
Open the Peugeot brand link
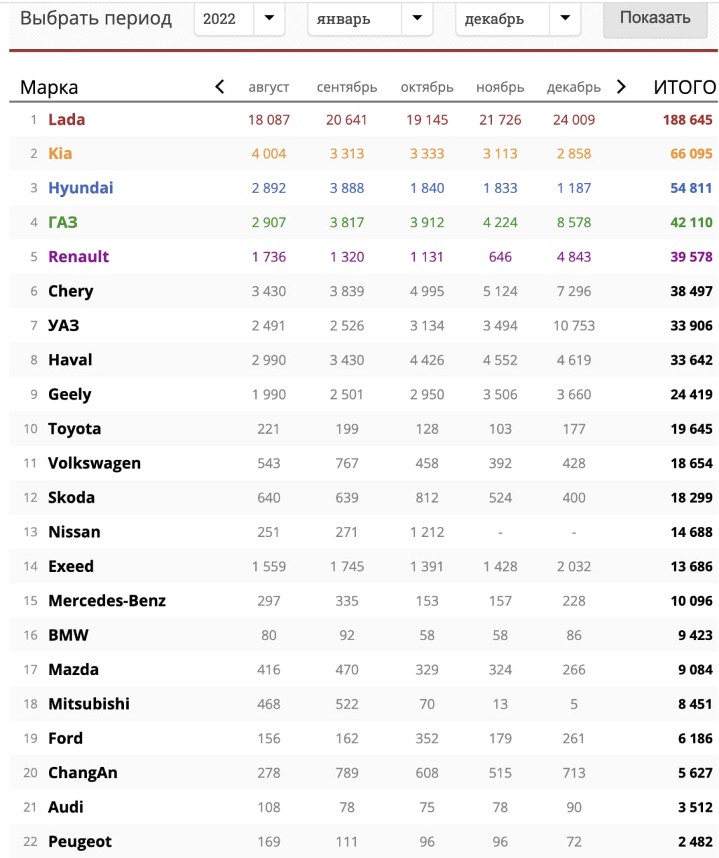pos(80,842)
